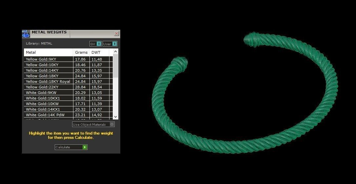Click DWT value 13,35
This screenshot has height=184, width=356.
(x=97, y=70)
